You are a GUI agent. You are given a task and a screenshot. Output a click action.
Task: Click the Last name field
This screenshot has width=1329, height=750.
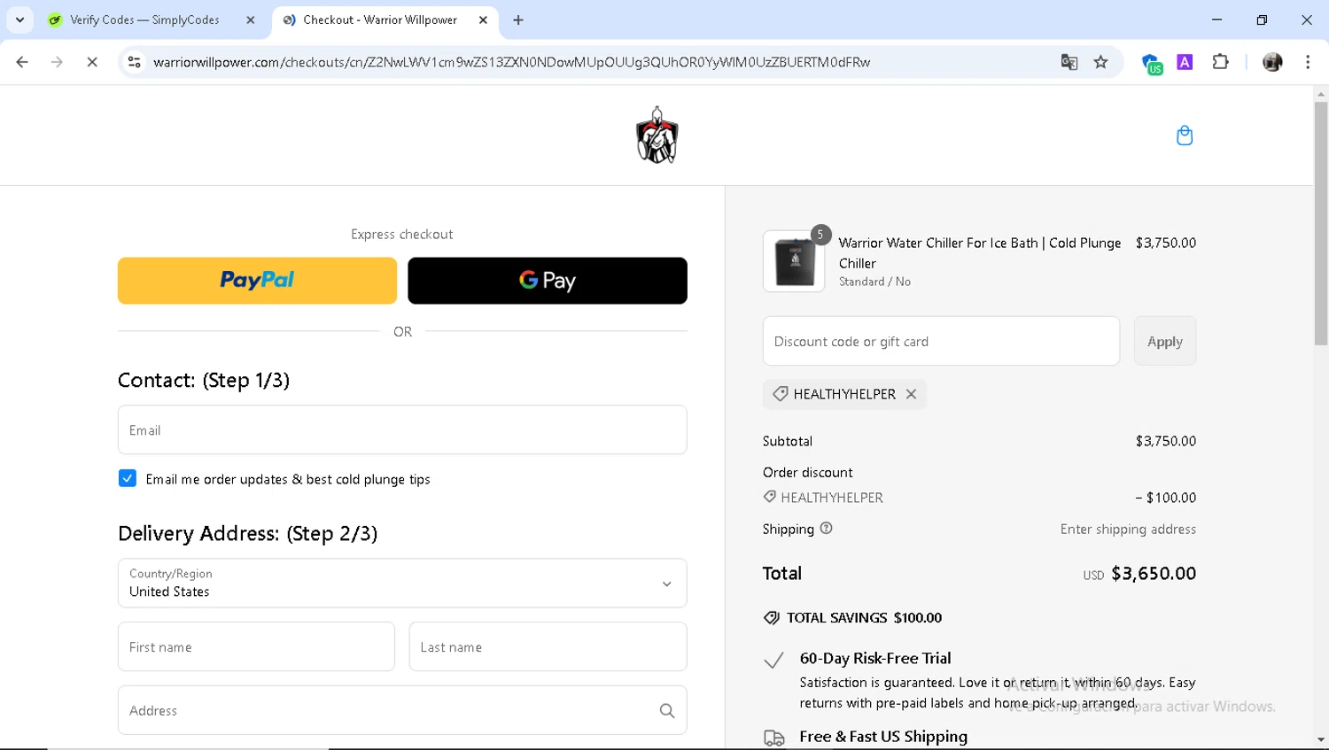point(548,646)
